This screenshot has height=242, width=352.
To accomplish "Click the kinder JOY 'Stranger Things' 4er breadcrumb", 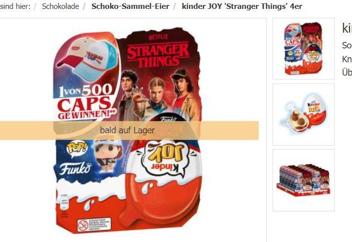I will (242, 6).
